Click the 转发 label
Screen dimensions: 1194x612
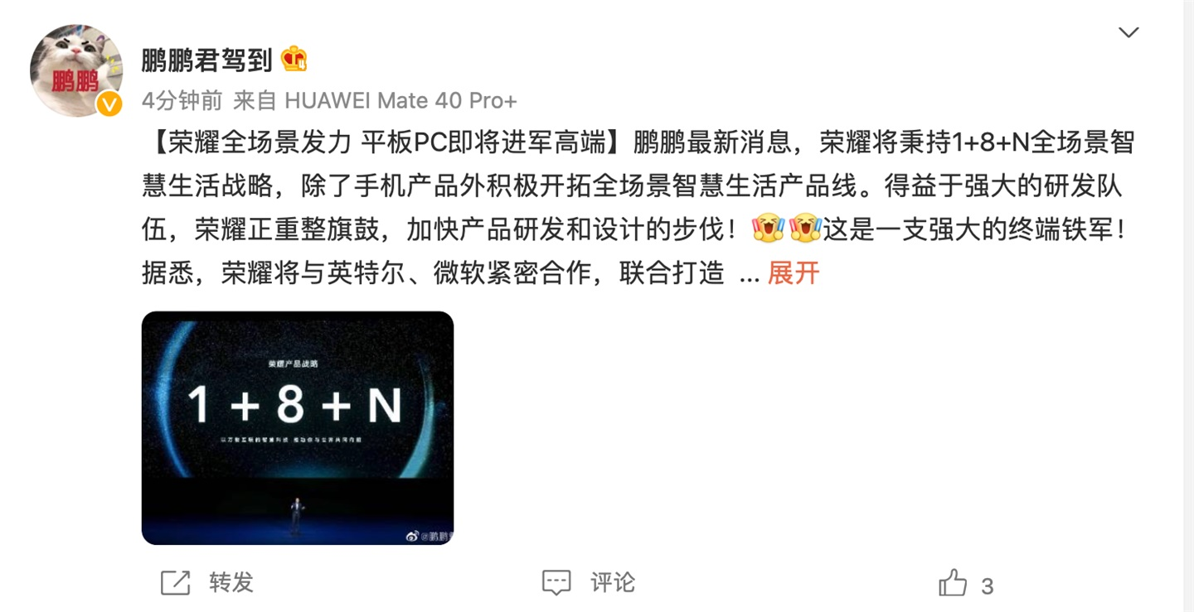(231, 582)
